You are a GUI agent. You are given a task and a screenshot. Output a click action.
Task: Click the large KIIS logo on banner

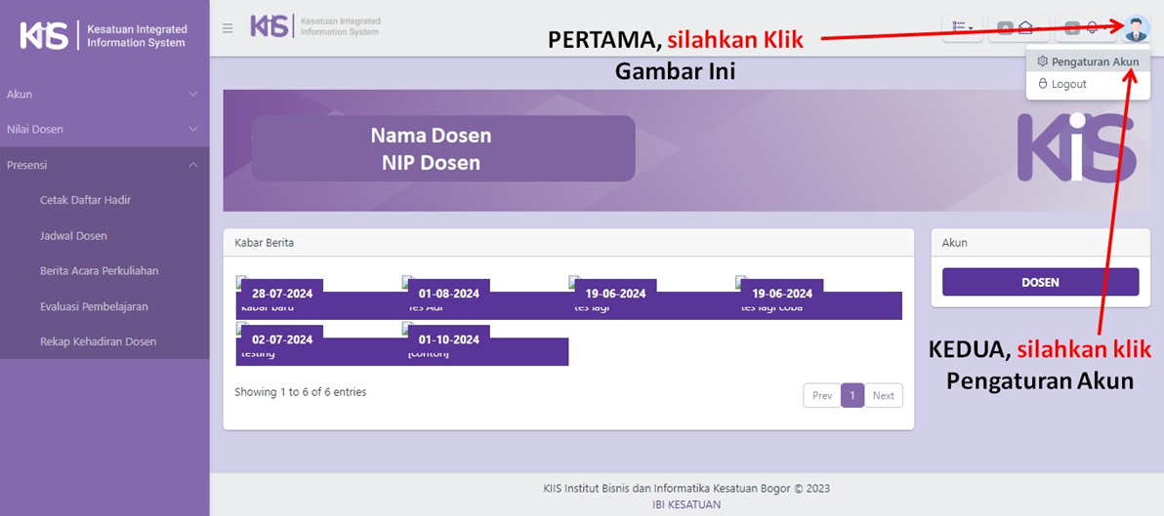pos(1076,148)
